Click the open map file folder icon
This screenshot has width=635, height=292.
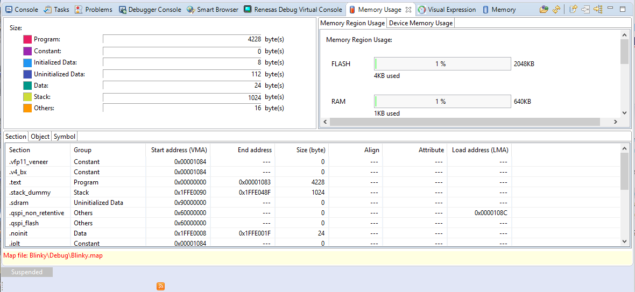click(544, 9)
